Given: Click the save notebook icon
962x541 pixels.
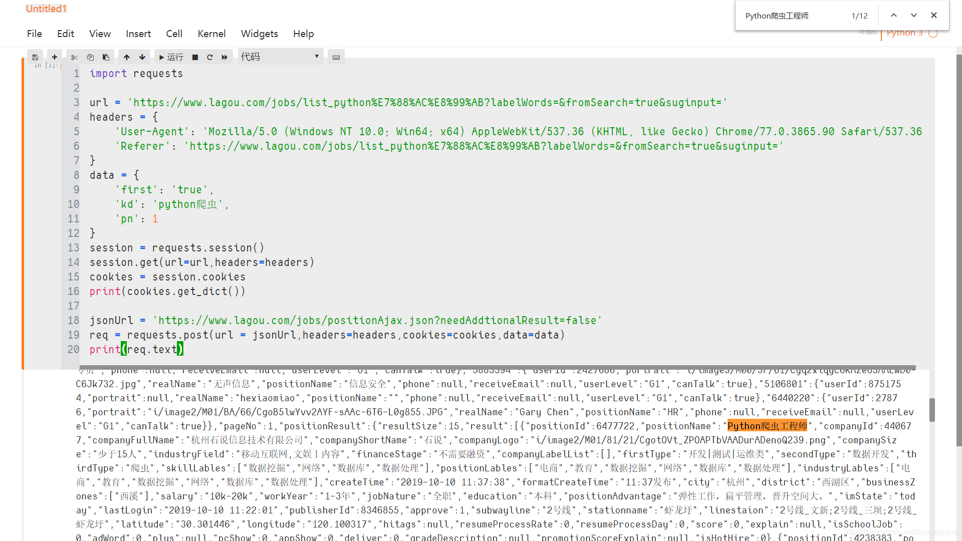Looking at the screenshot, I should pos(35,57).
